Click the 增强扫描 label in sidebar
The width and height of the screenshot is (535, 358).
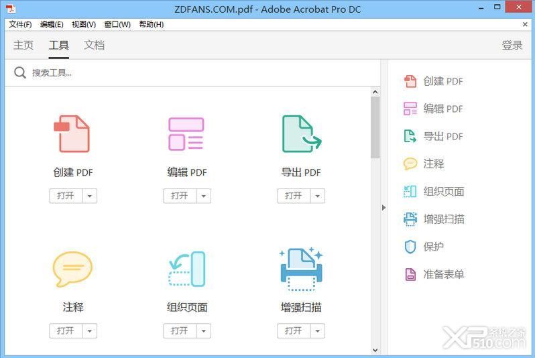444,219
